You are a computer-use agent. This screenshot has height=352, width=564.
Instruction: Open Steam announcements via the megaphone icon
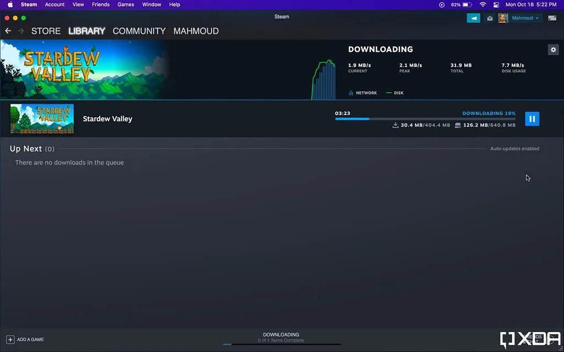click(473, 18)
